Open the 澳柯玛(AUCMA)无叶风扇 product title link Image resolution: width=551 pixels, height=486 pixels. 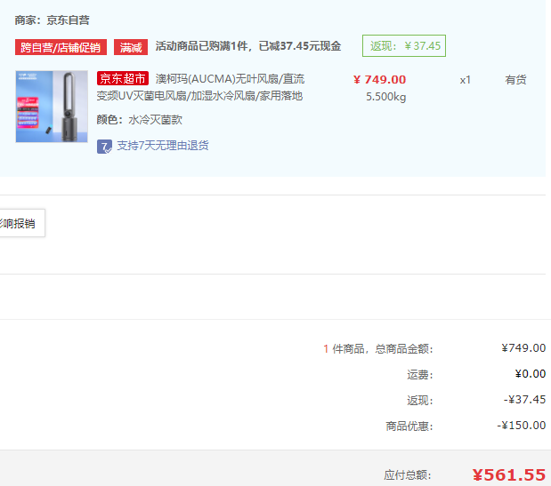pos(200,87)
